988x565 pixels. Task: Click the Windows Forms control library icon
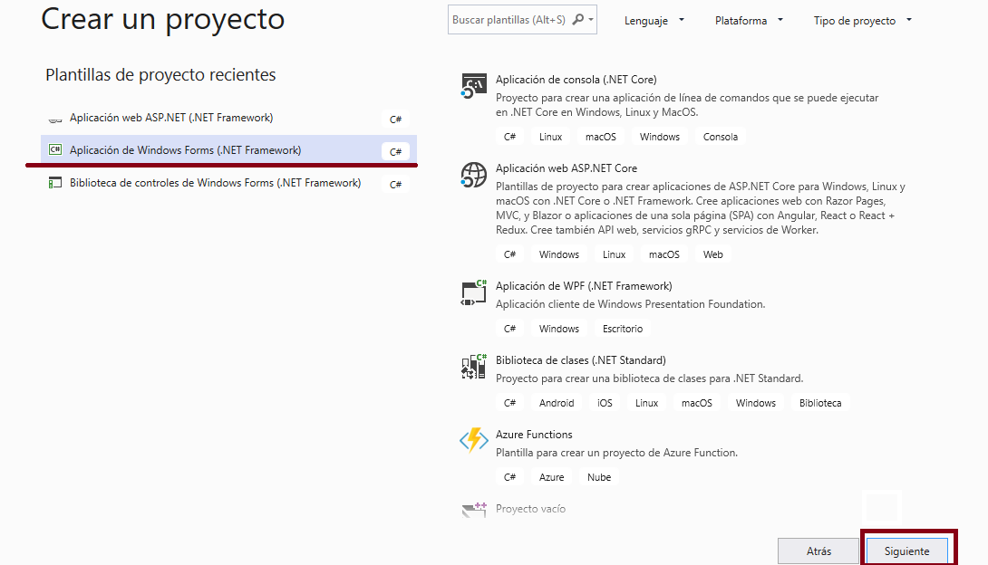[x=55, y=183]
